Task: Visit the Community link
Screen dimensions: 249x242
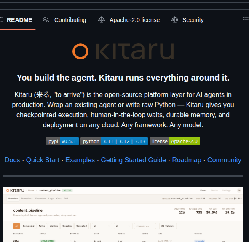Action: tap(224, 160)
